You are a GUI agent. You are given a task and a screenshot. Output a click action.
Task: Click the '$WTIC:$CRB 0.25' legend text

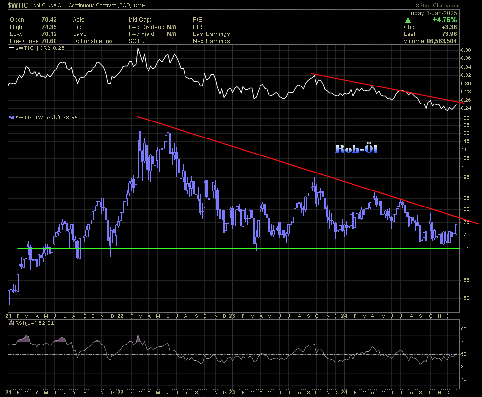(40, 48)
